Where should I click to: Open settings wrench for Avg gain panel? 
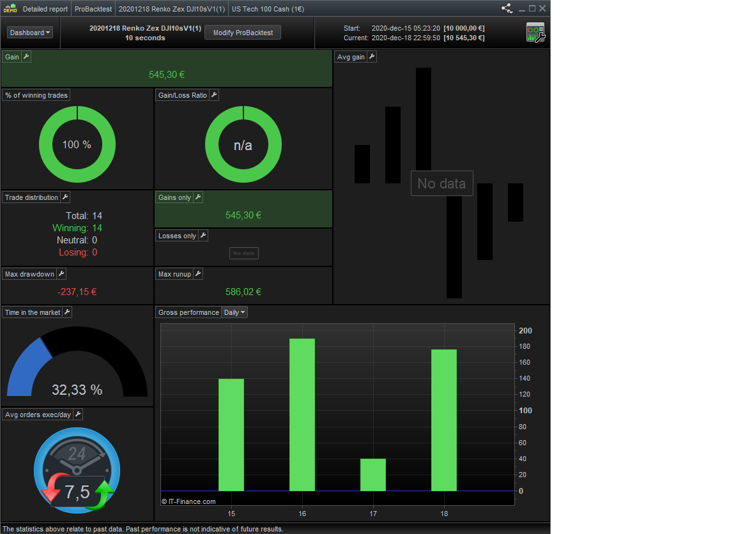click(x=372, y=57)
